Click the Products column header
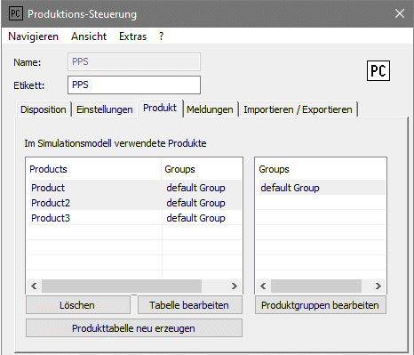414x355 pixels. pyautogui.click(x=94, y=169)
